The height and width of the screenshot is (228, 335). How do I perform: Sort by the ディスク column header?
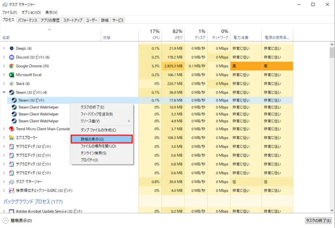[196, 34]
